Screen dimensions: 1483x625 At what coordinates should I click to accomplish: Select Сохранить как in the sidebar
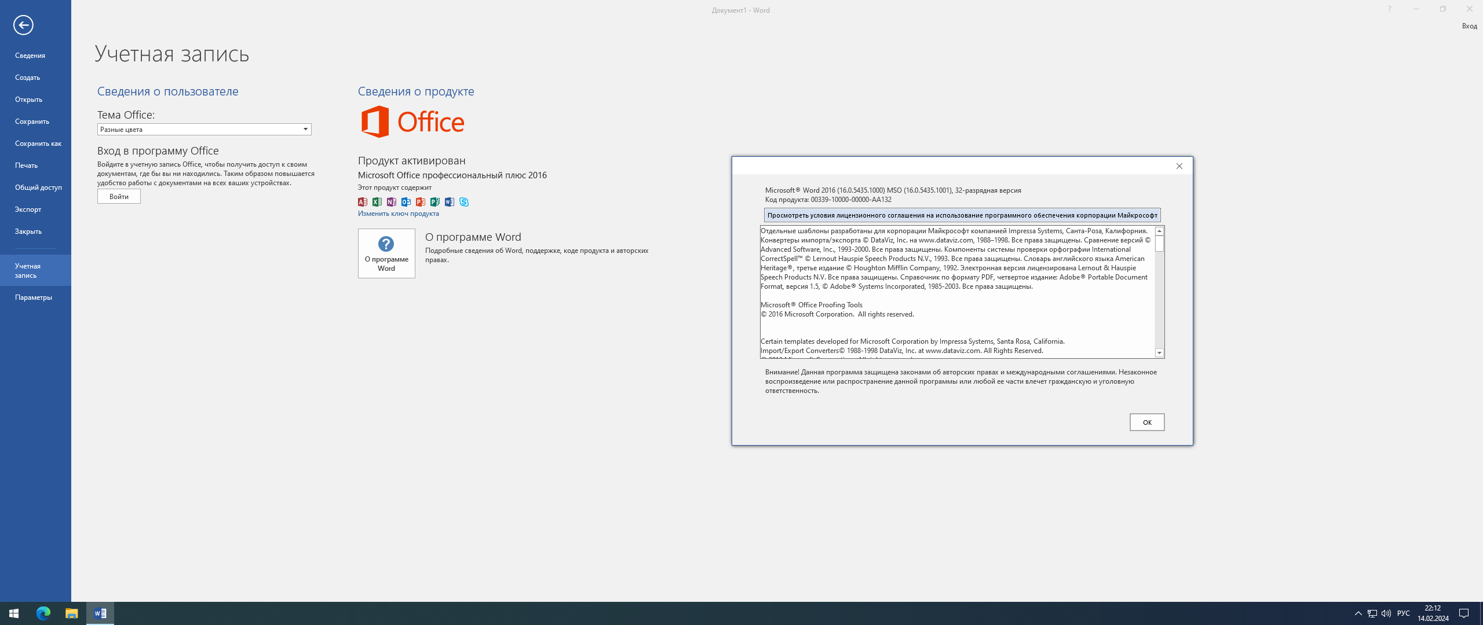tap(38, 144)
